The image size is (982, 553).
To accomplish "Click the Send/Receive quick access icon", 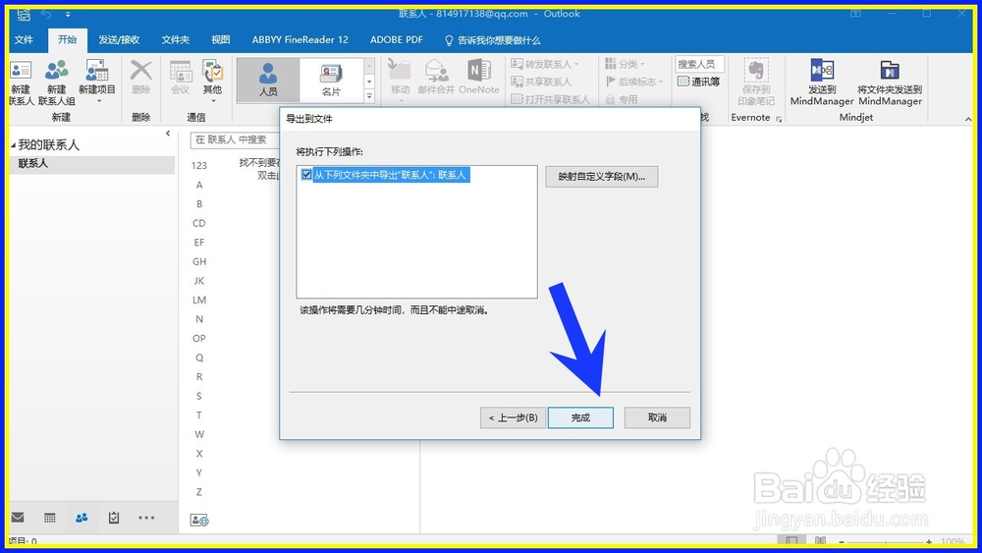I will [24, 14].
